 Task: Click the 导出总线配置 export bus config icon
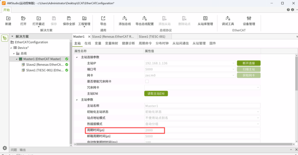144,18
